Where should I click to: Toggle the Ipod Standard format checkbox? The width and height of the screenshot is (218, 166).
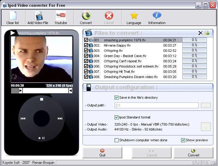point(116,117)
